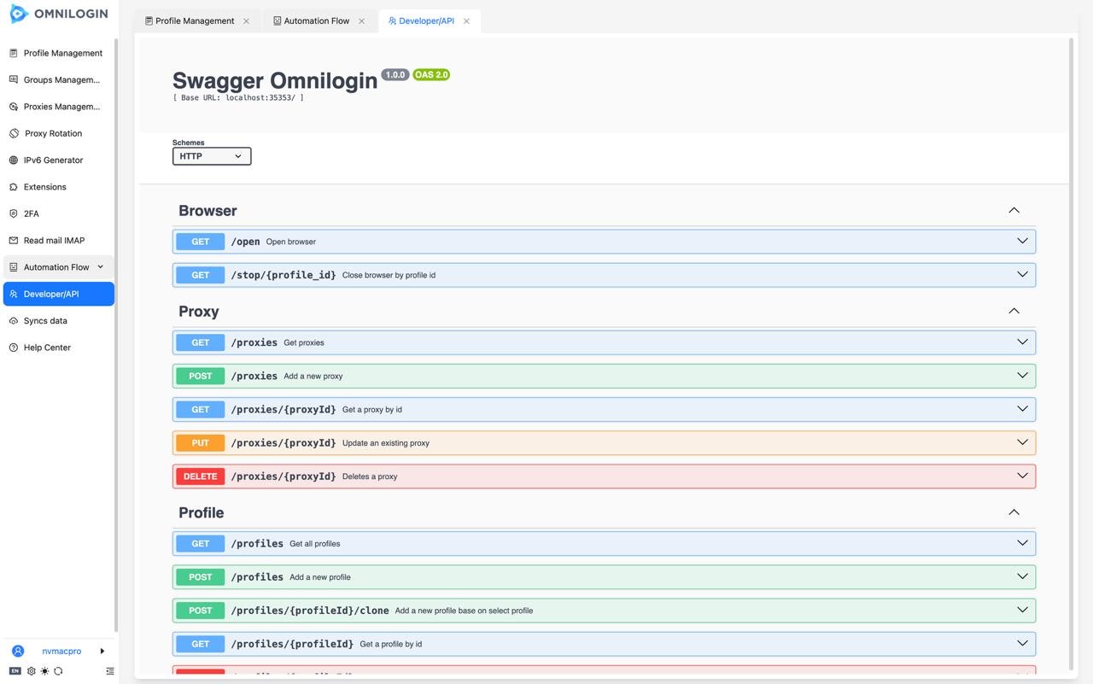Click the circular refresh icon in sidebar footer
Image resolution: width=1093 pixels, height=684 pixels.
click(58, 671)
